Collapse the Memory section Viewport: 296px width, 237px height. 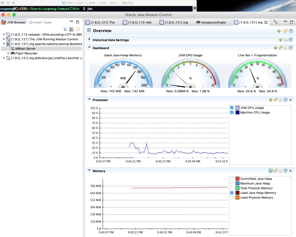pos(89,170)
